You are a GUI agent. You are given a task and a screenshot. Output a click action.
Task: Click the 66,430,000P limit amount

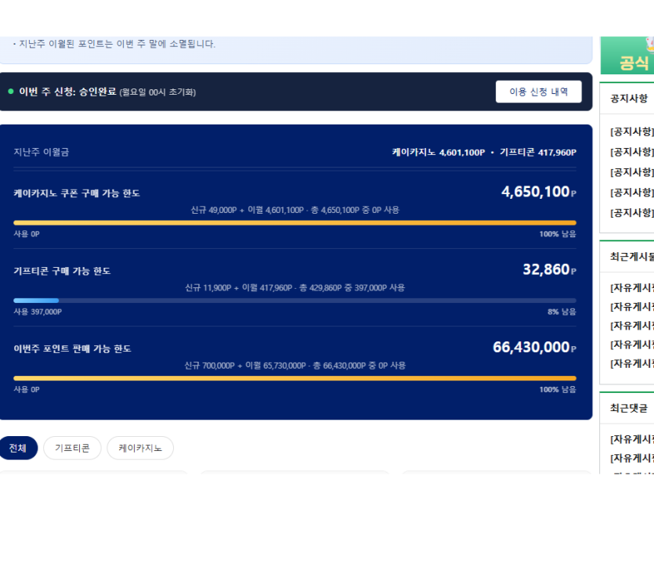pyautogui.click(x=535, y=347)
